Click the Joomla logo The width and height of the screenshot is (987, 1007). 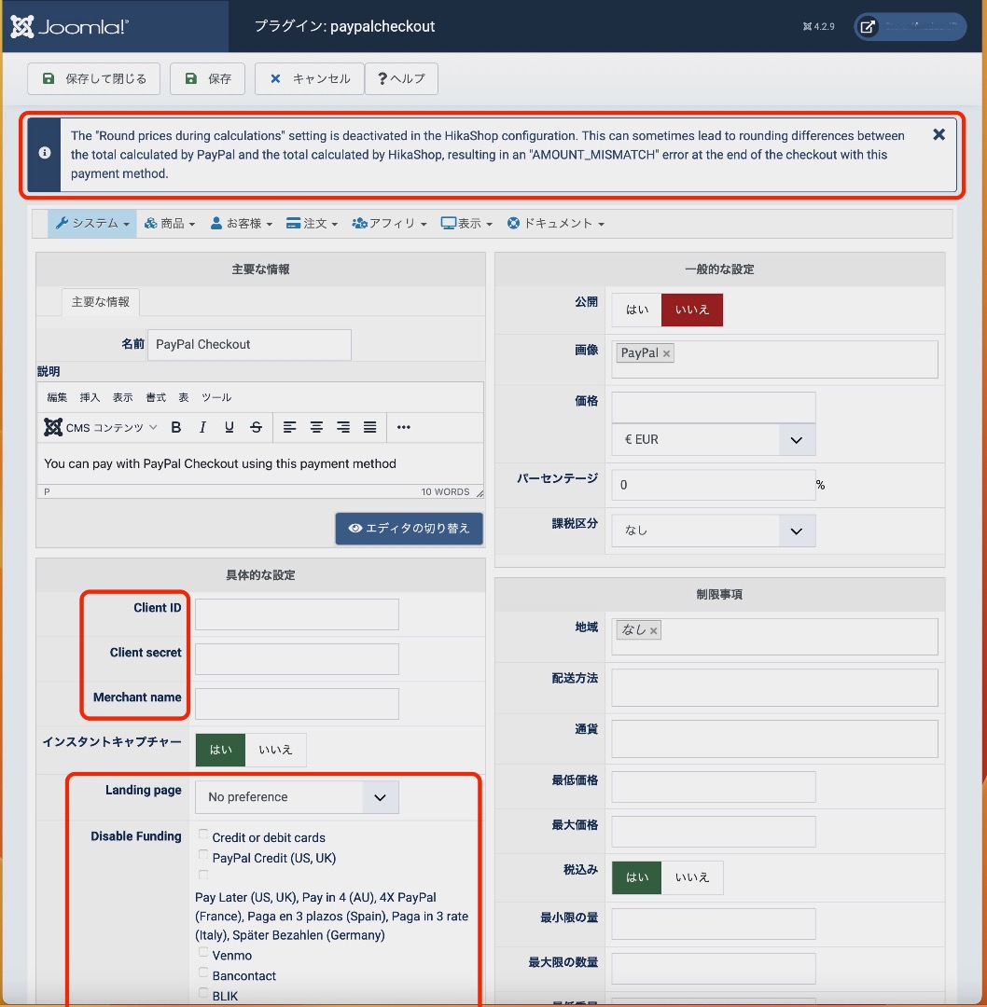tap(69, 26)
